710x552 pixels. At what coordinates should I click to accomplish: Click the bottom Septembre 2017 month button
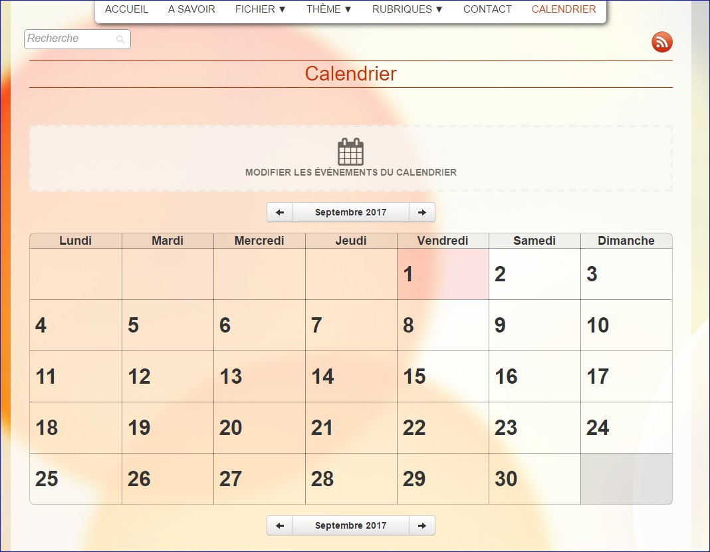(x=350, y=525)
